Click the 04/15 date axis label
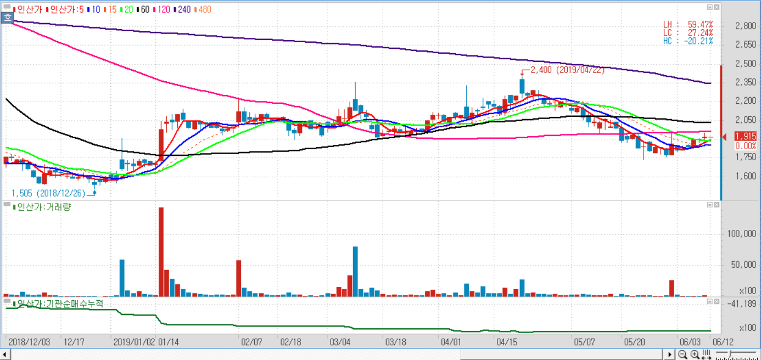 [x=506, y=341]
